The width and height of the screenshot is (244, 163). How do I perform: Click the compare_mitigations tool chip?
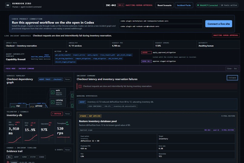(x=83, y=59)
